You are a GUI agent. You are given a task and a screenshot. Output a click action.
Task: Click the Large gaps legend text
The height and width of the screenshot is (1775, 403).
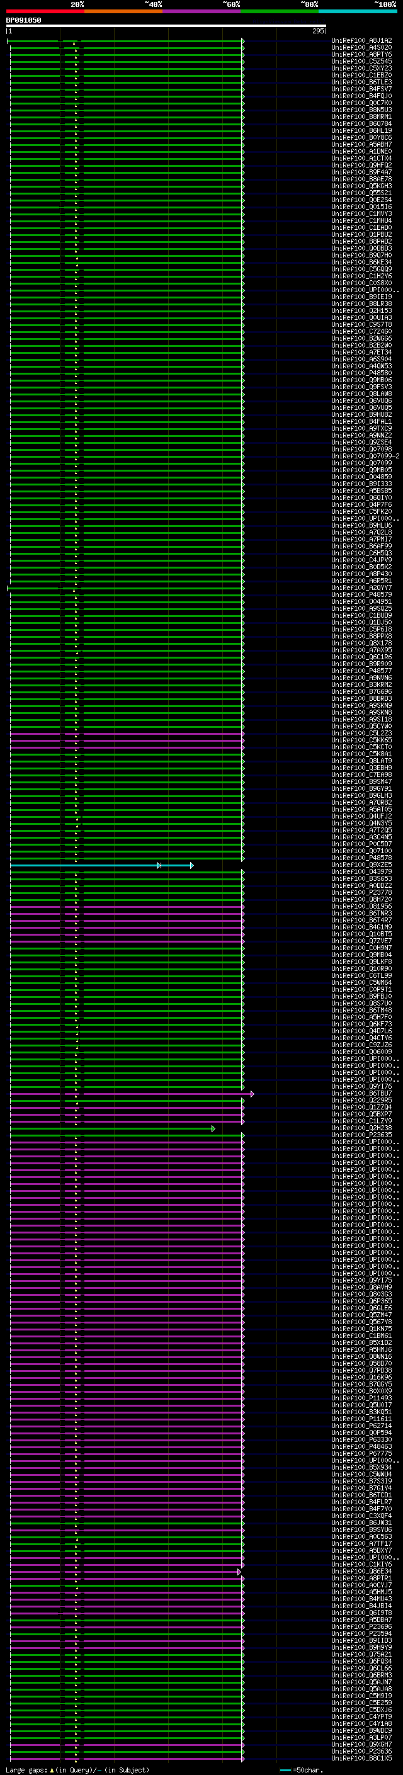(76, 1769)
